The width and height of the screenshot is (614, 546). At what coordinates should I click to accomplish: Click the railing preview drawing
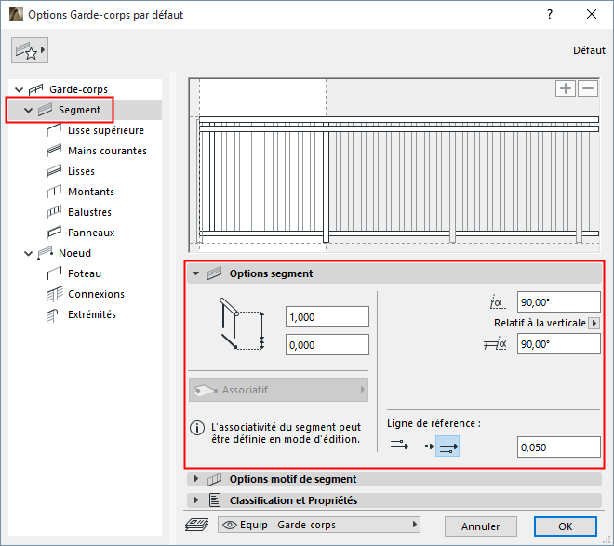[394, 166]
